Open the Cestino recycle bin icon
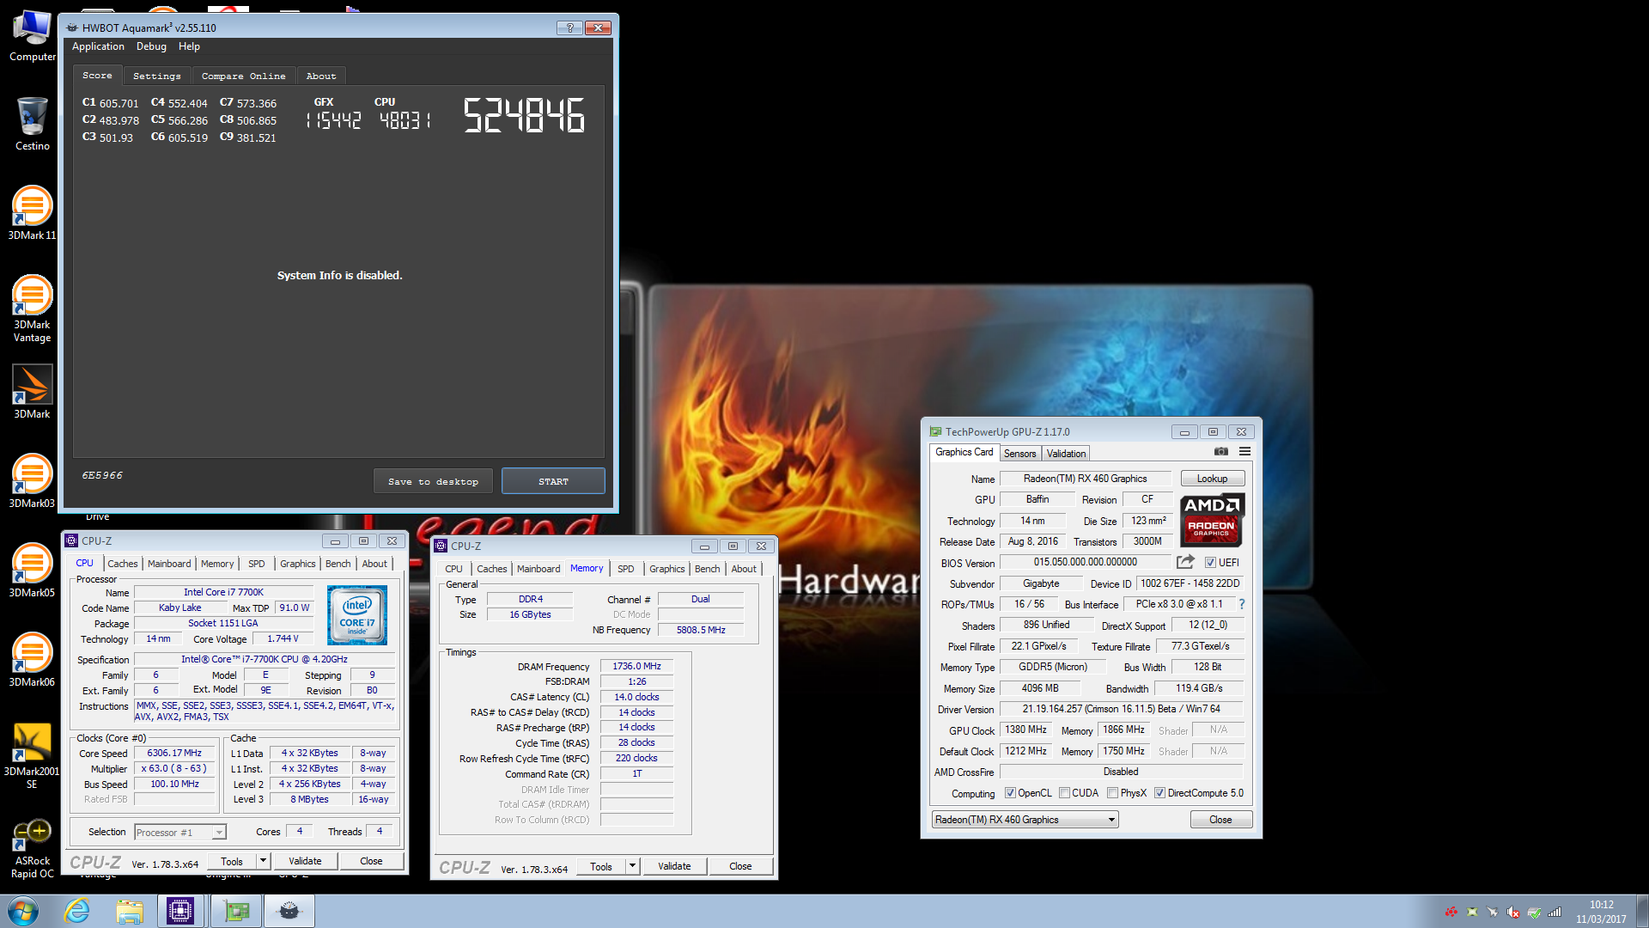 click(32, 124)
